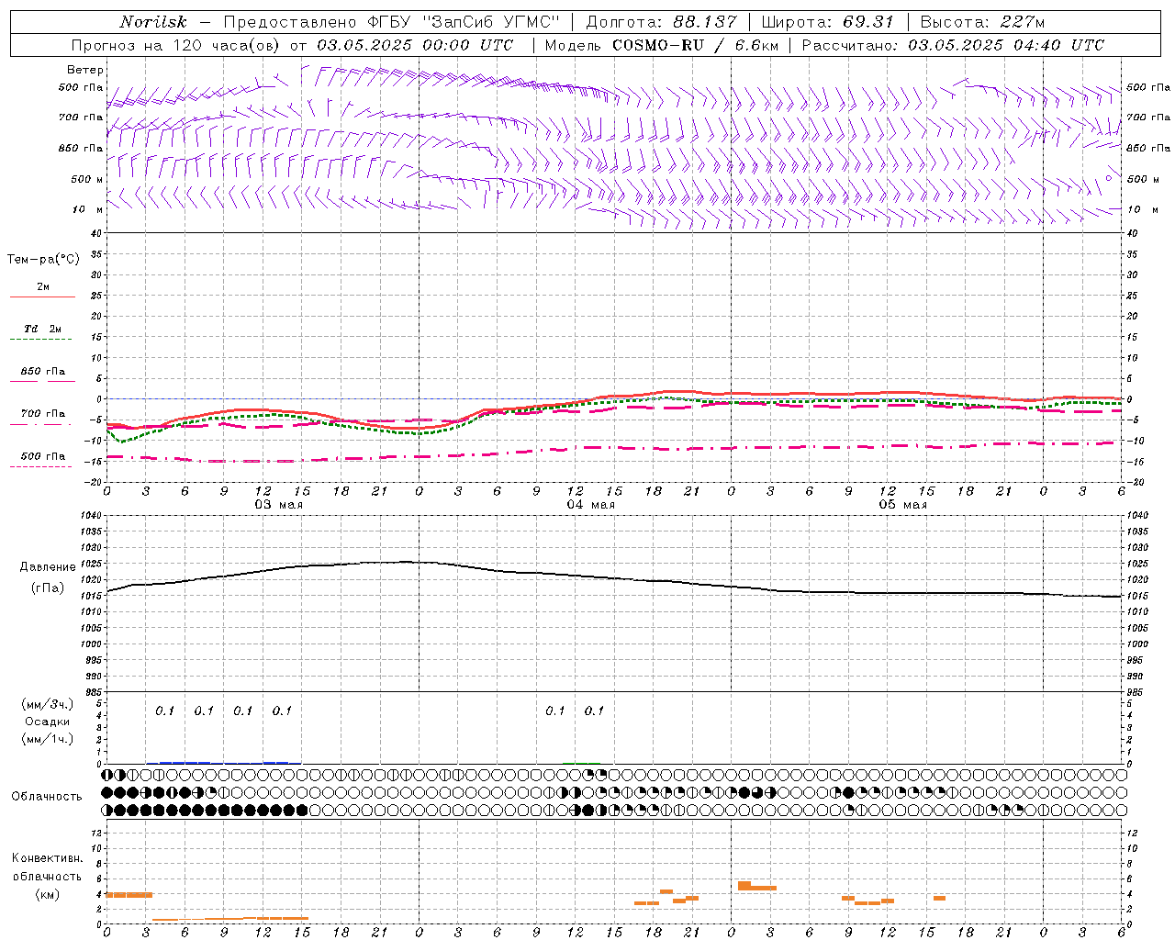Image resolution: width=1175 pixels, height=940 pixels.
Task: Click the dash-dot line sample under temperature '700 гПа' legend
Action: (x=41, y=424)
